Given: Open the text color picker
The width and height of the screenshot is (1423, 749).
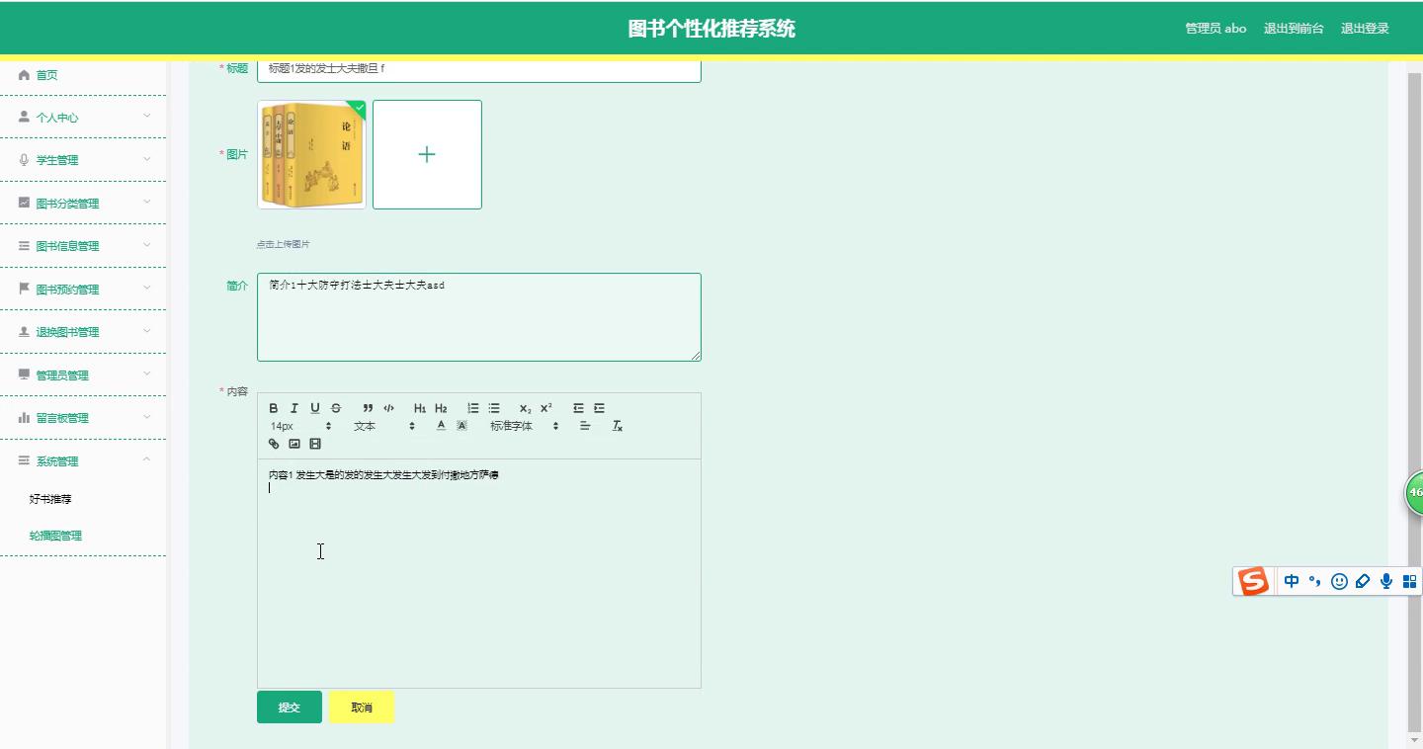Looking at the screenshot, I should [441, 426].
